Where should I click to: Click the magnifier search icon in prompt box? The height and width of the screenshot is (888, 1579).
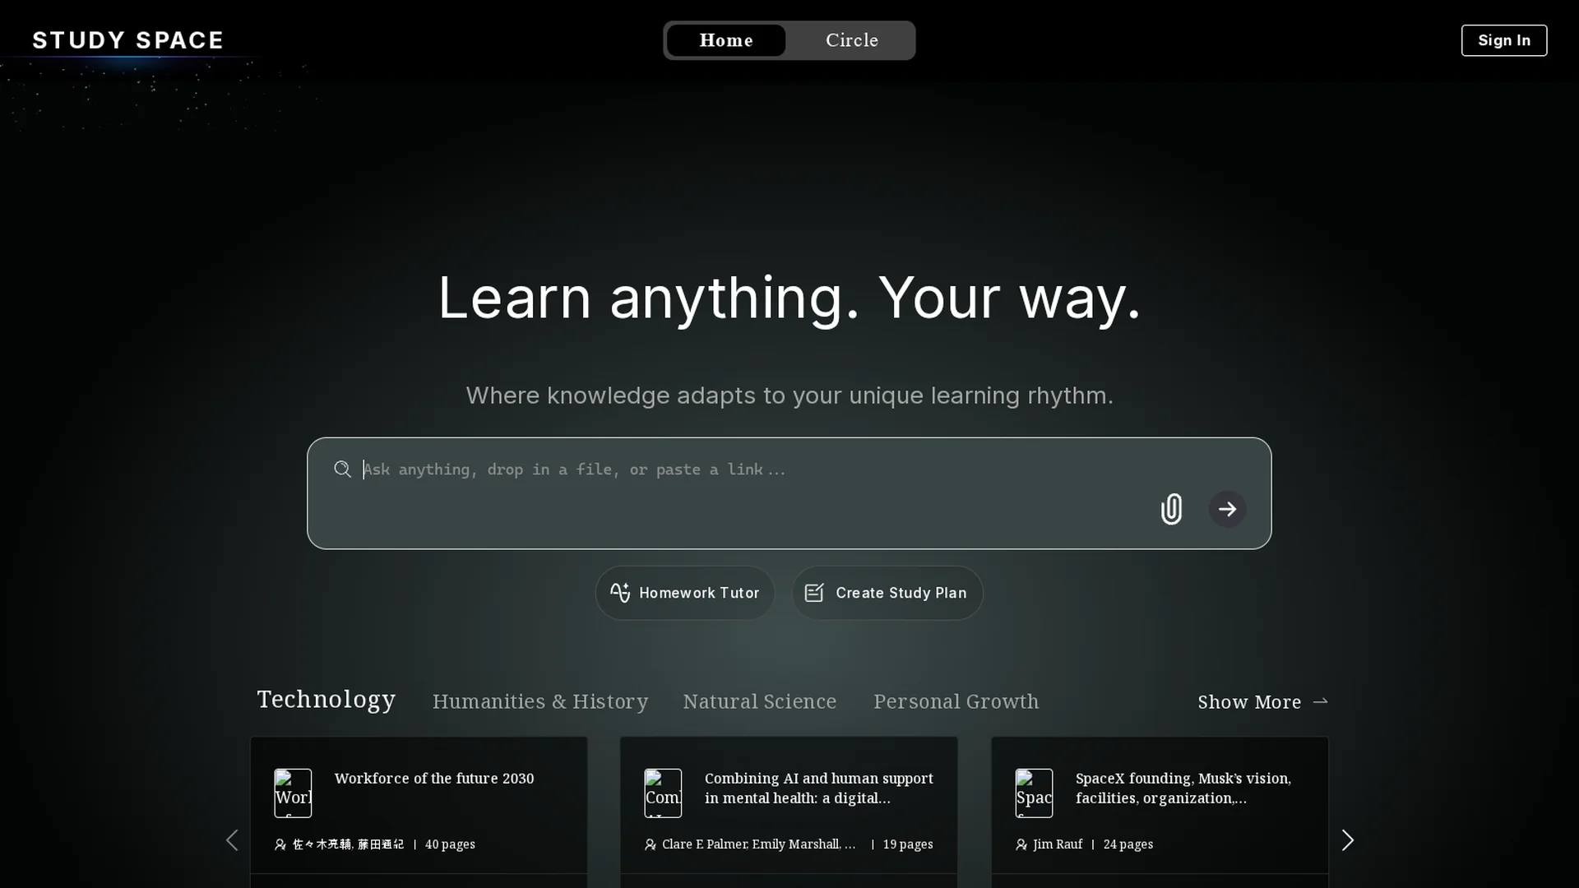343,469
